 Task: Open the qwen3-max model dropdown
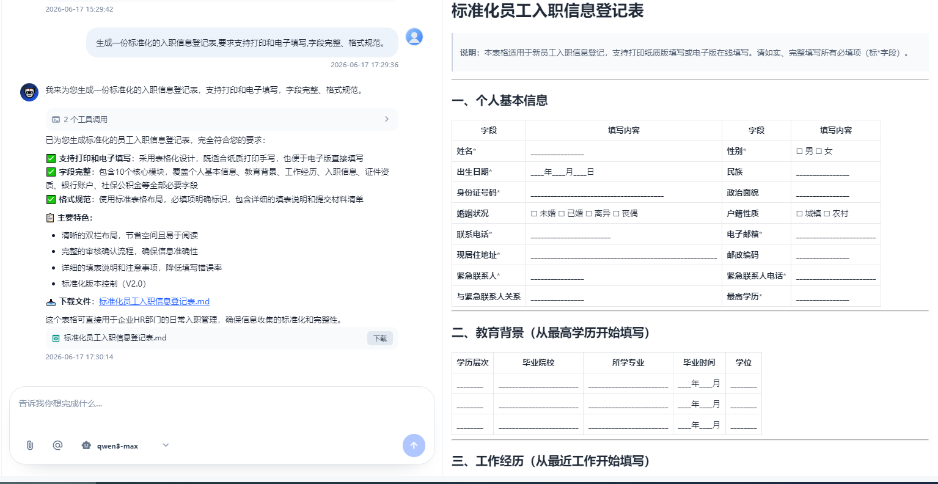click(166, 446)
